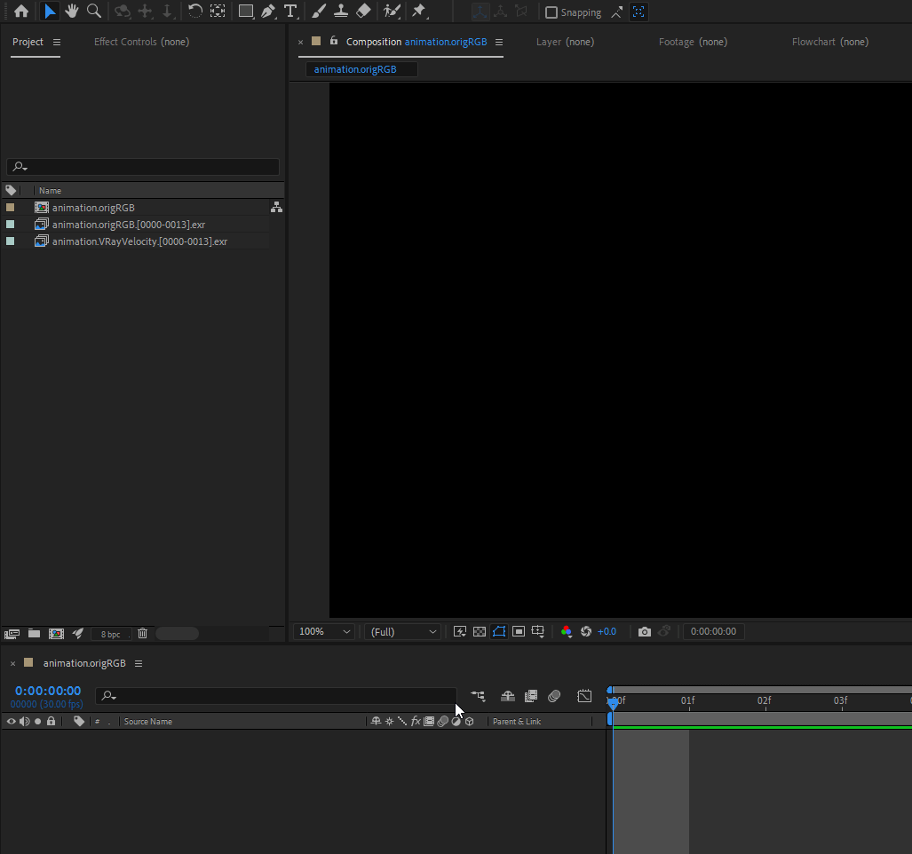912x854 pixels.
Task: Toggle the transparency grid
Action: [x=480, y=632]
